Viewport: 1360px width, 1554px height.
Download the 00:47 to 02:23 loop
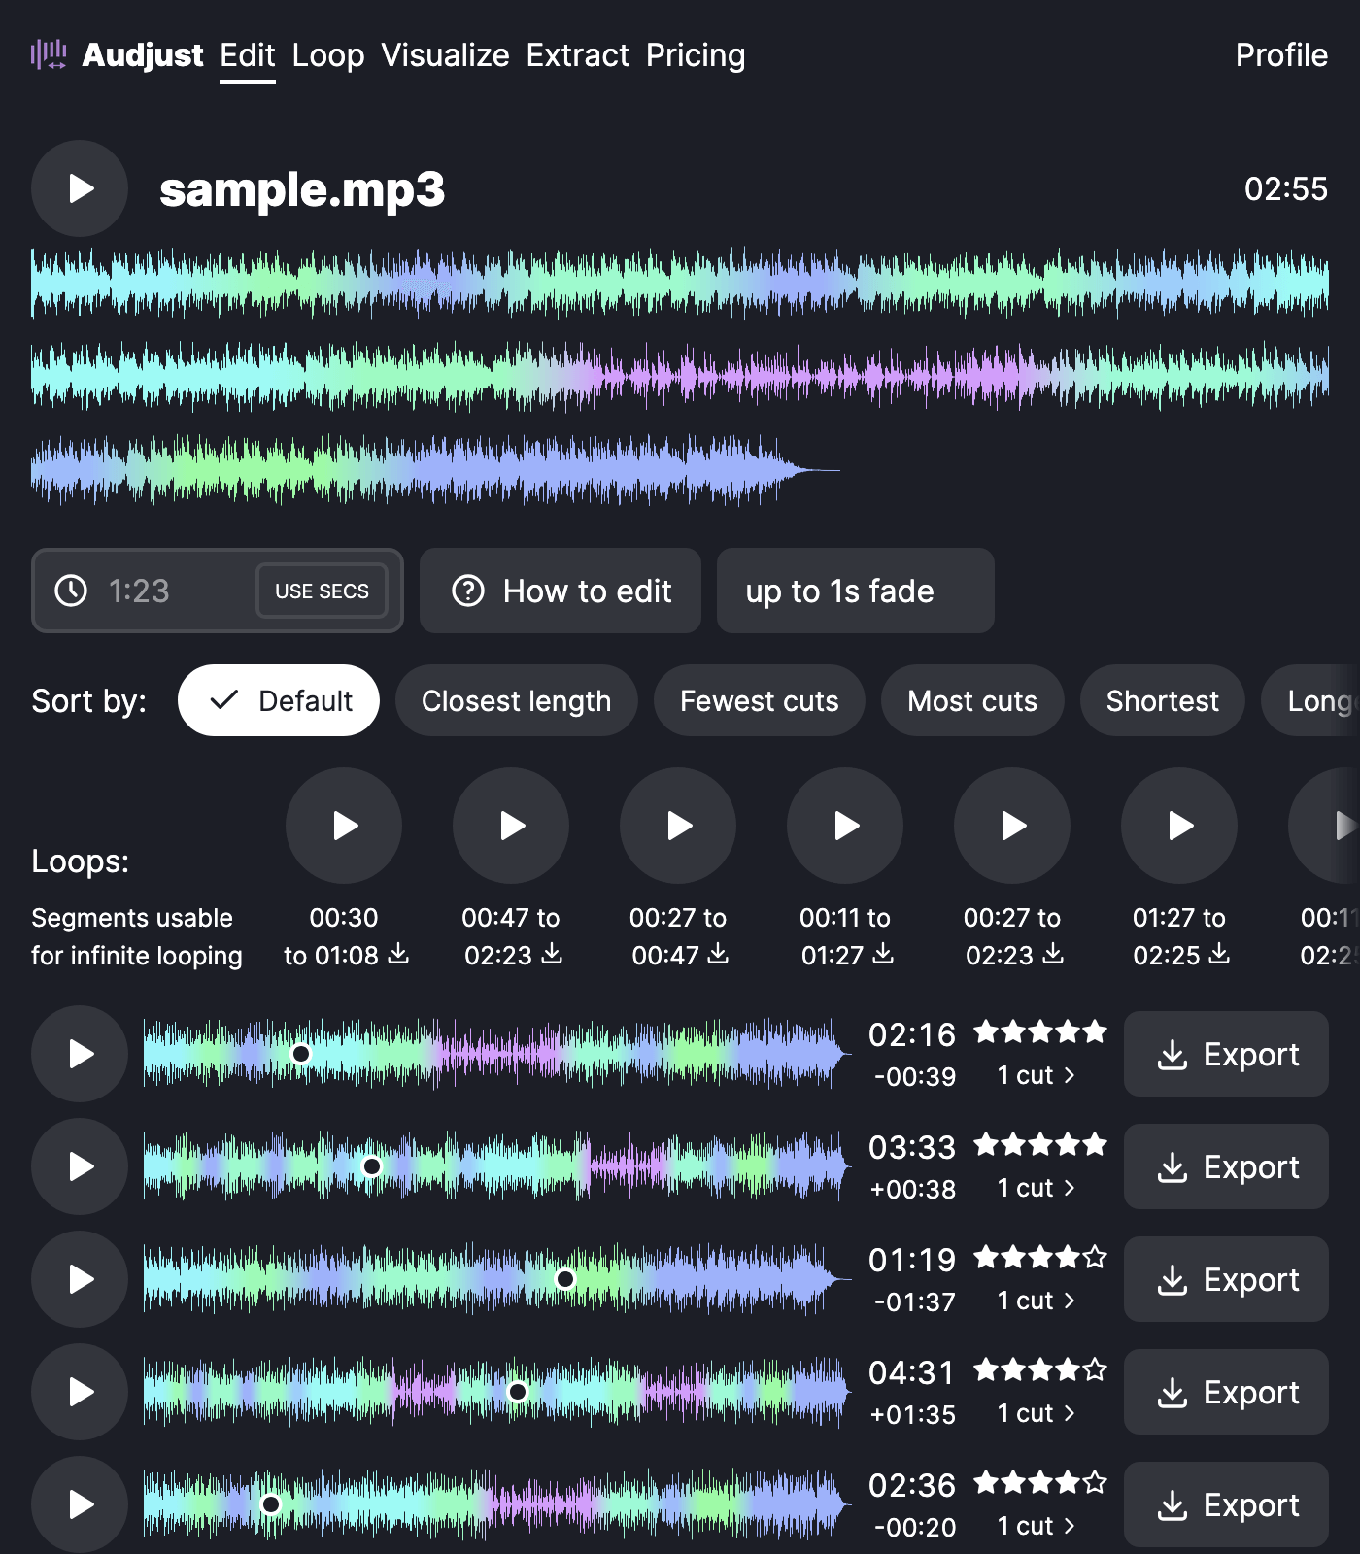(552, 954)
